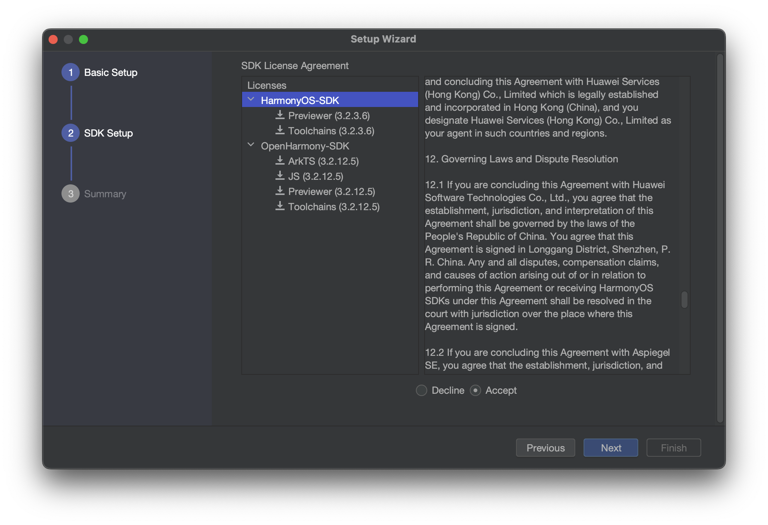Select Basic Setup step icon

[x=71, y=72]
